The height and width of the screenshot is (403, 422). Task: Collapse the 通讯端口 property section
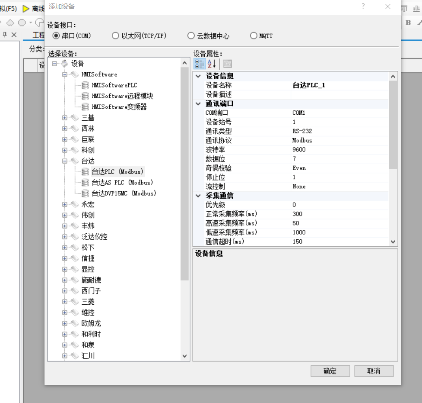click(198, 104)
